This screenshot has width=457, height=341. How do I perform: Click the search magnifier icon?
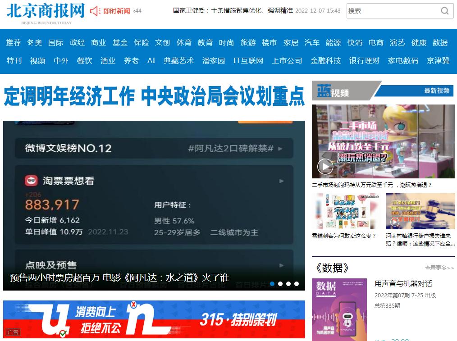click(x=445, y=11)
